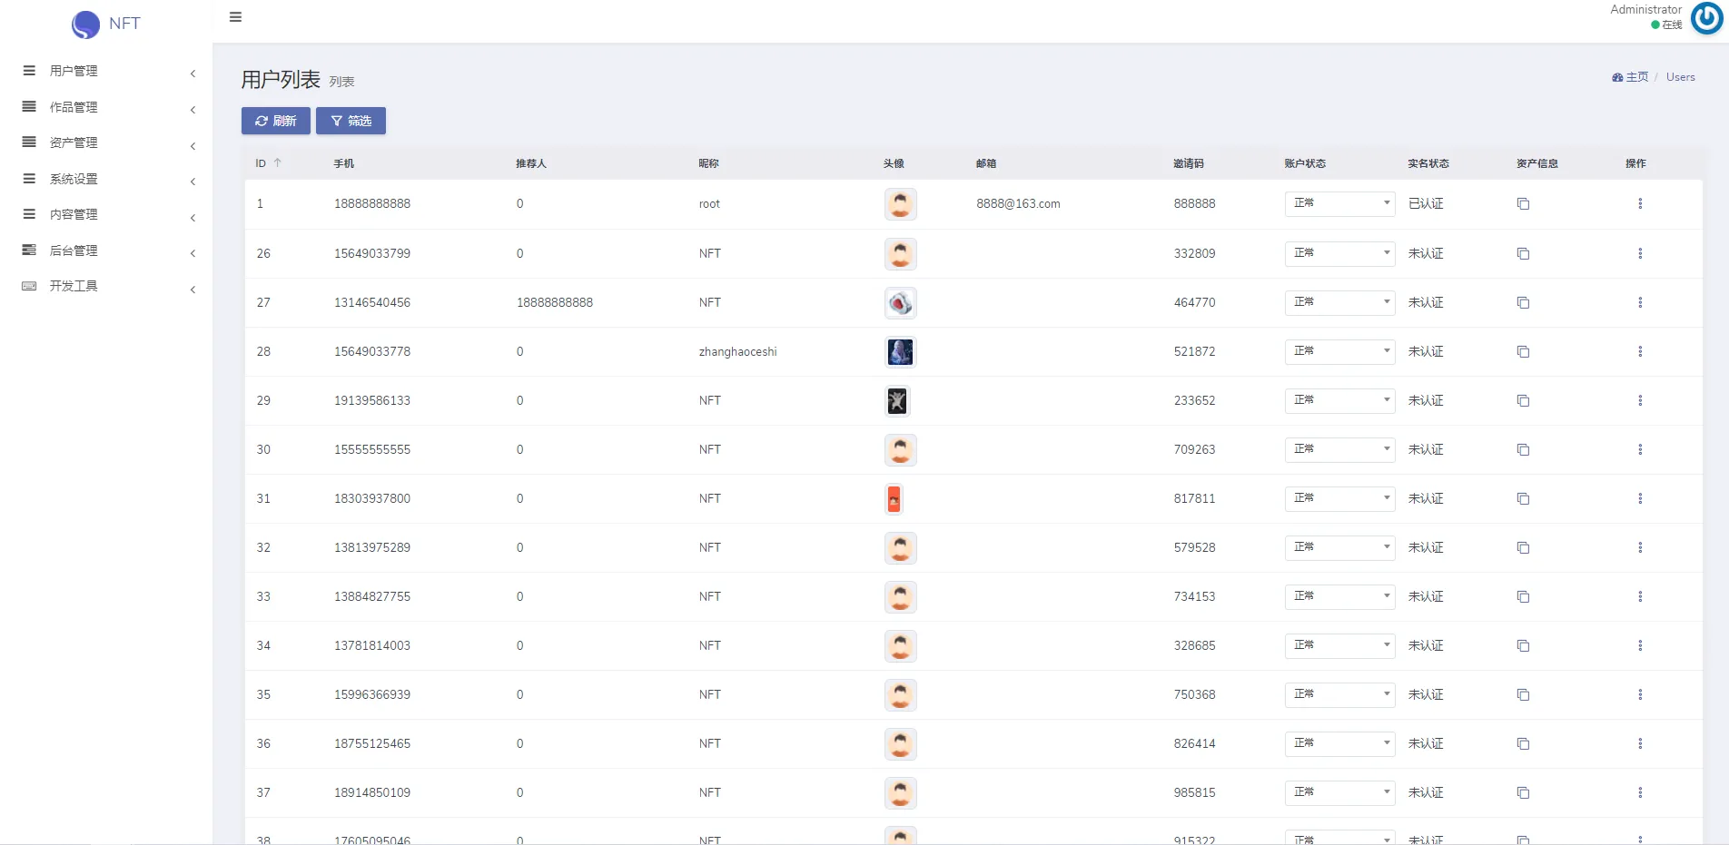Go to 主页 breadcrumb link
The height and width of the screenshot is (845, 1729).
tap(1635, 77)
